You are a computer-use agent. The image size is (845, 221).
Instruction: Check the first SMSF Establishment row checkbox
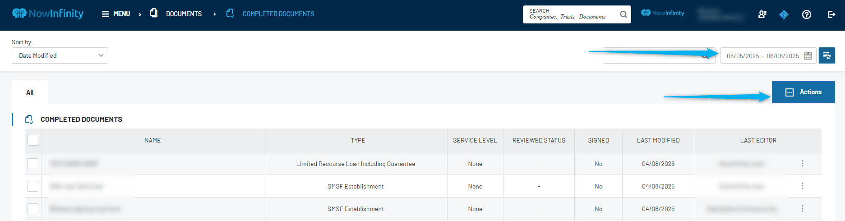pyautogui.click(x=33, y=186)
